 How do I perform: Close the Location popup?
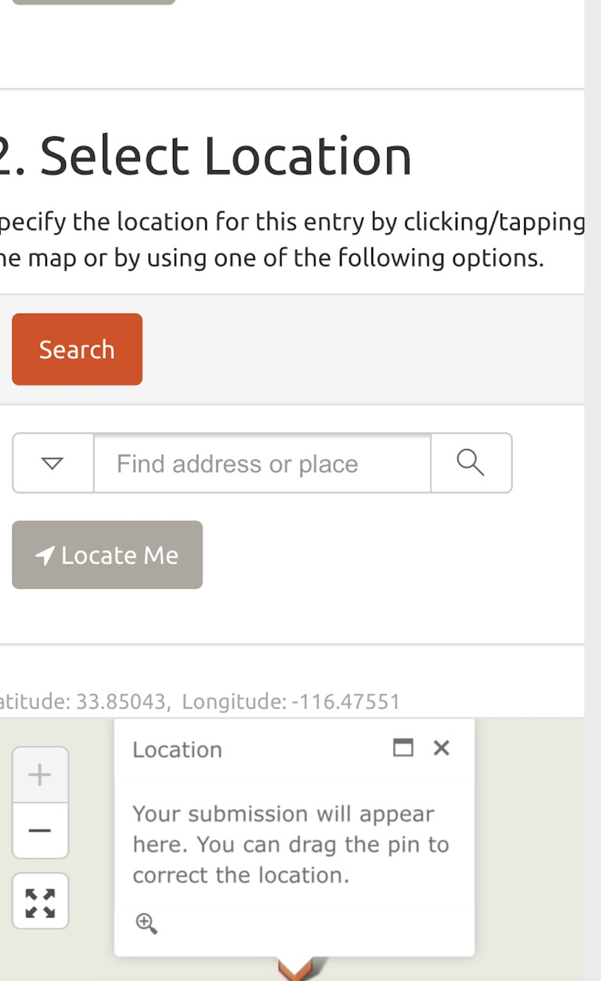pyautogui.click(x=442, y=748)
